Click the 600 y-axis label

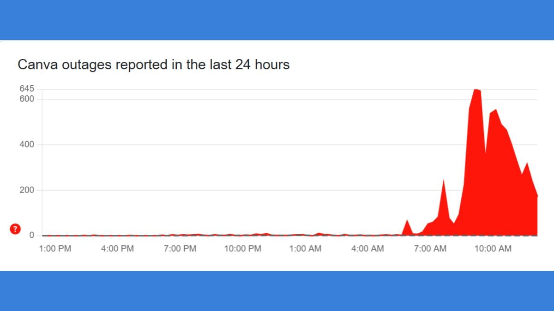[27, 99]
